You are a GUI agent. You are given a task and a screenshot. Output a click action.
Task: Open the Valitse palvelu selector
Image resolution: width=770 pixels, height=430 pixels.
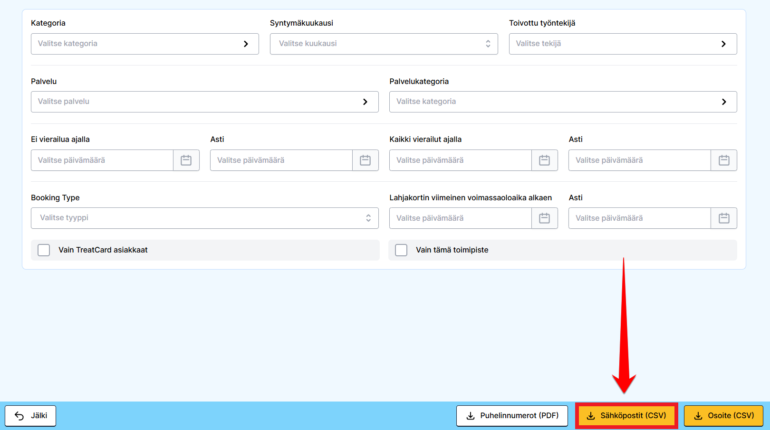[205, 102]
